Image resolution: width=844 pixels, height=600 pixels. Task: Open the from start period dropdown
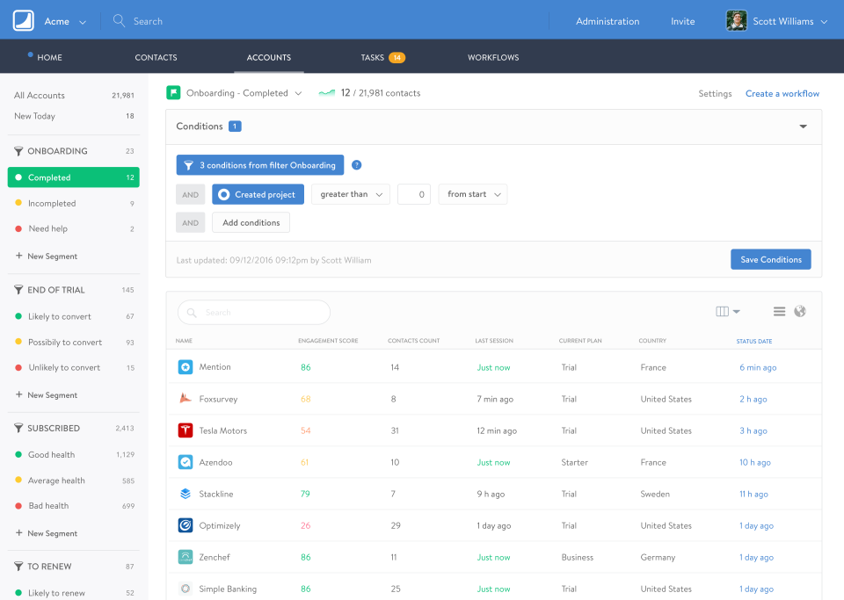coord(473,195)
